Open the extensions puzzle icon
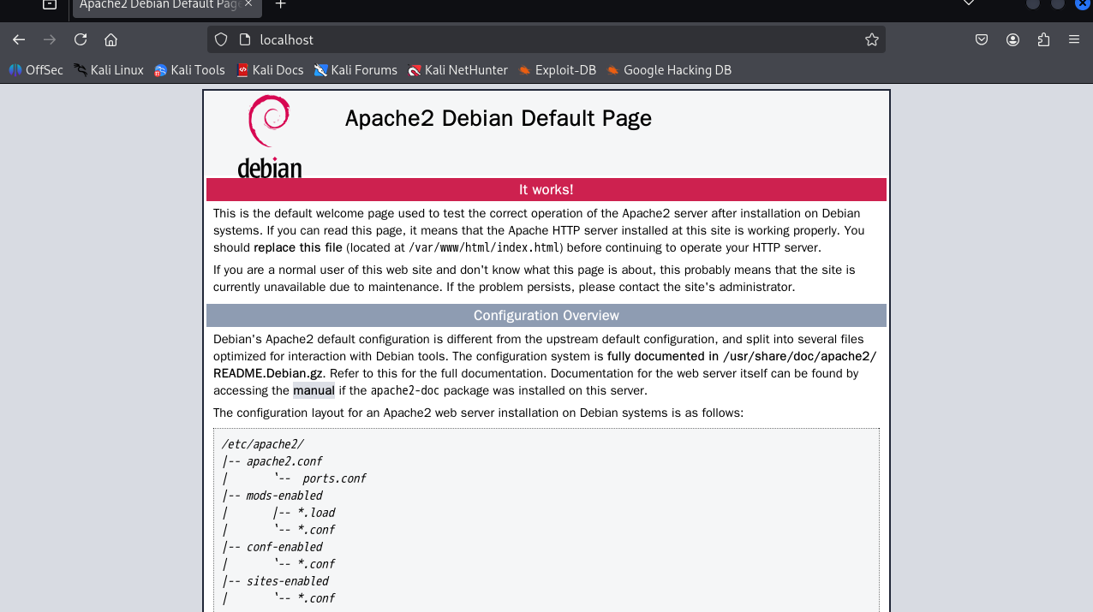The width and height of the screenshot is (1093, 612). (x=1043, y=39)
